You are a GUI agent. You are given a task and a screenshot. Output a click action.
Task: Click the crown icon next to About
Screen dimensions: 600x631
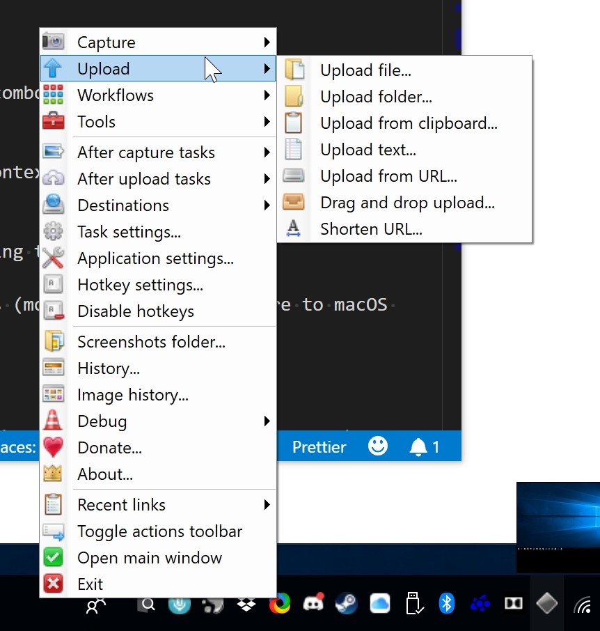click(x=53, y=474)
